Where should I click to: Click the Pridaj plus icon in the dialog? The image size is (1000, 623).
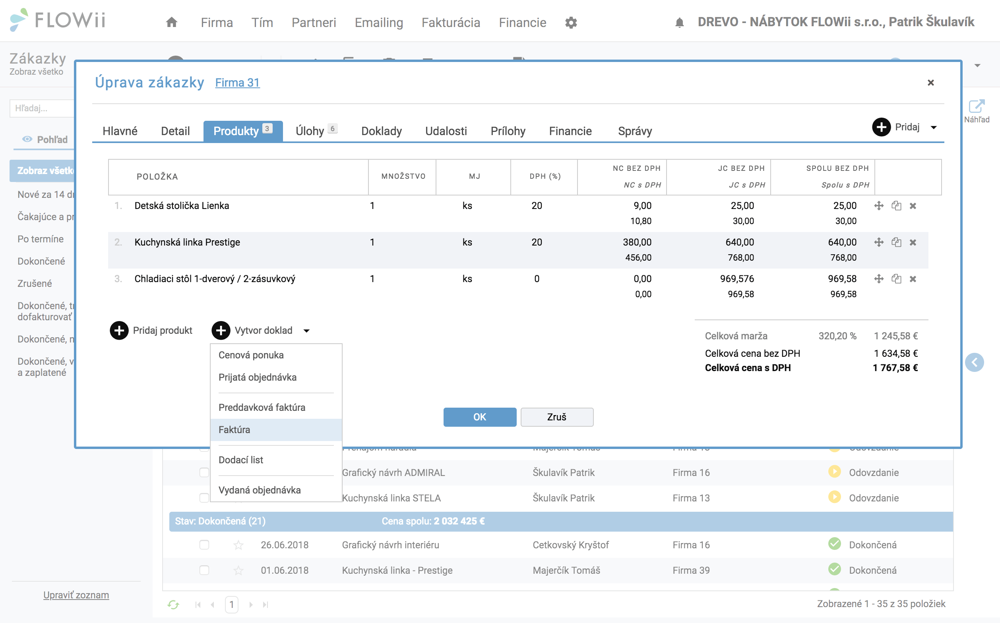pos(881,127)
